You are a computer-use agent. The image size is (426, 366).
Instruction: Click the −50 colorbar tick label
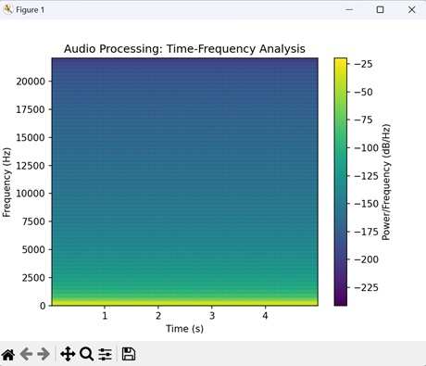pos(363,92)
